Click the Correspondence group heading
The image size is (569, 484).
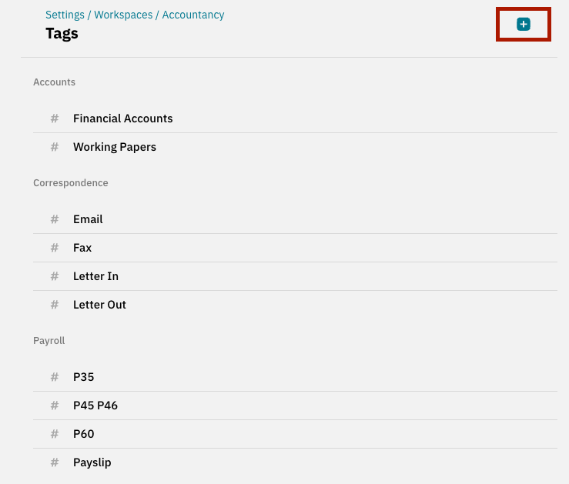tap(71, 182)
